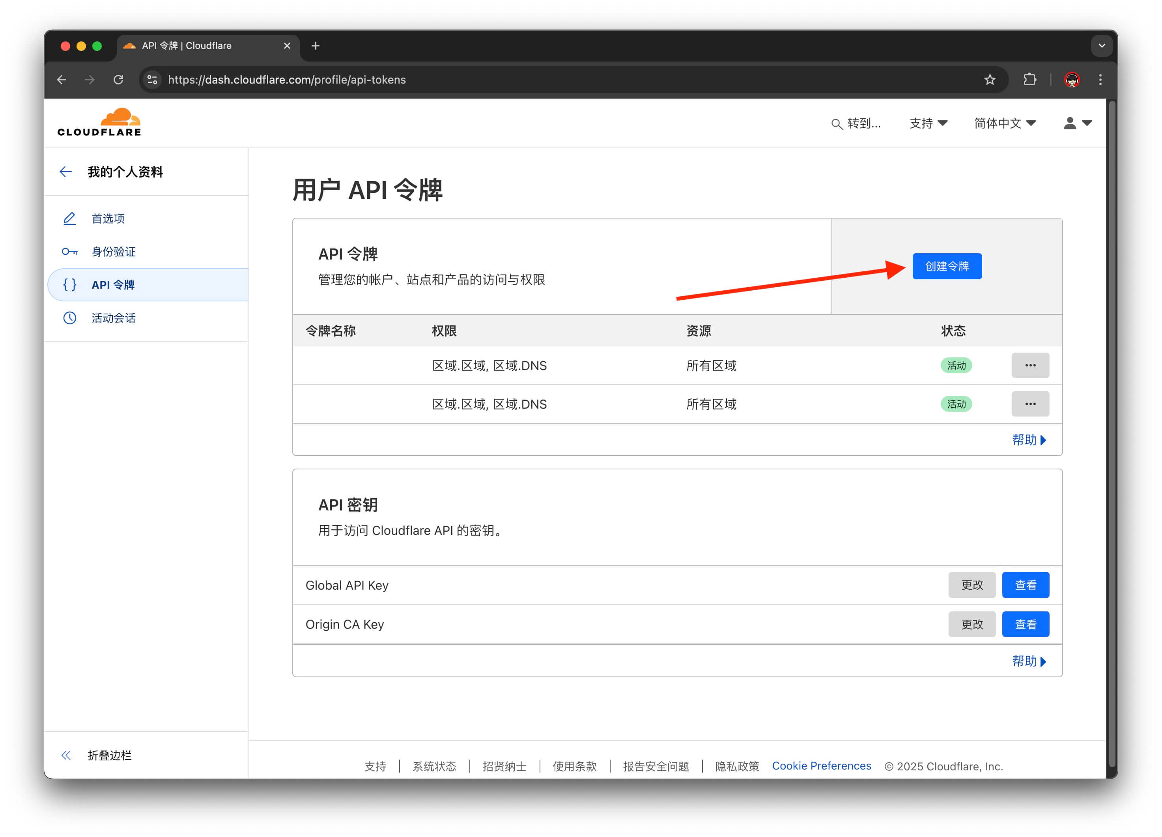This screenshot has height=837, width=1162.
Task: Click 查看 for Global API Key
Action: (1025, 585)
